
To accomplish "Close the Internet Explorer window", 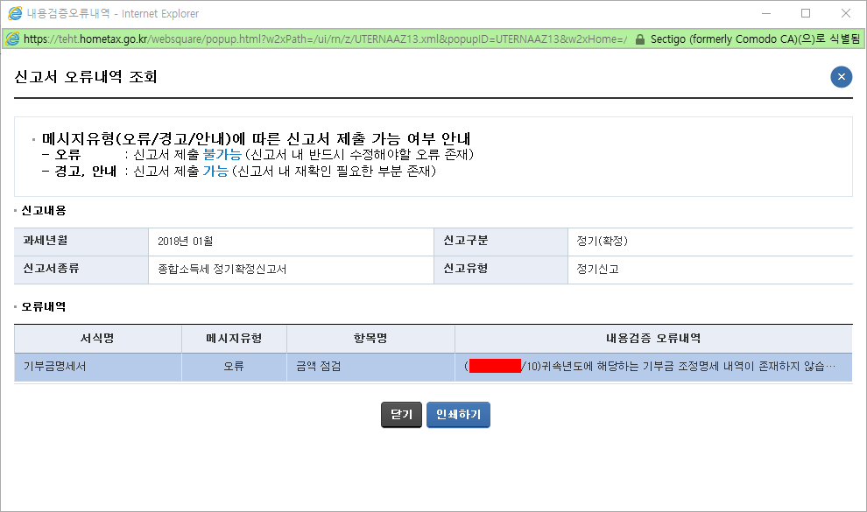I will pyautogui.click(x=845, y=13).
